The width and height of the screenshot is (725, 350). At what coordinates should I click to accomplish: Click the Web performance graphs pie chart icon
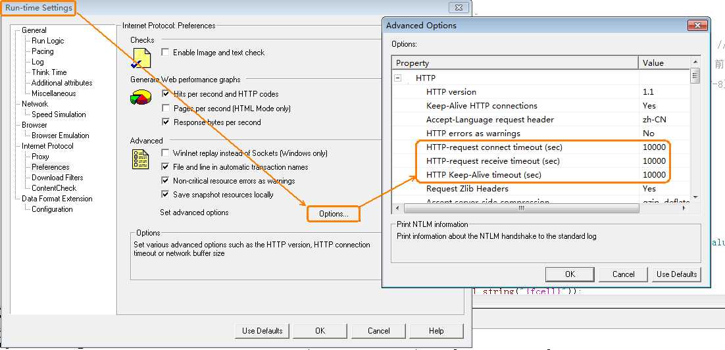[x=141, y=97]
